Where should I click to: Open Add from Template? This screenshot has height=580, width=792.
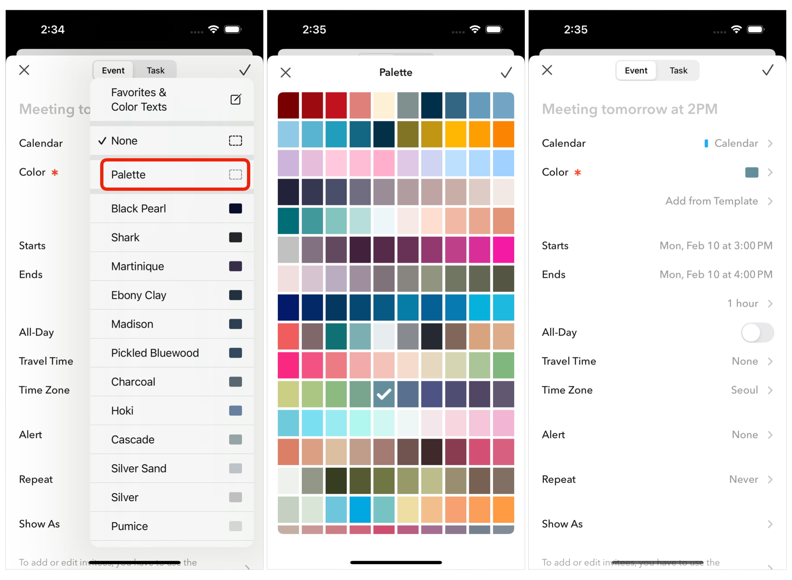click(712, 201)
